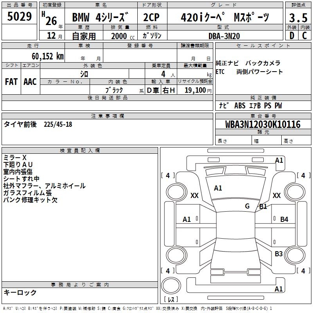
Task: Select the XX marker next to B1
Action: tap(276, 196)
